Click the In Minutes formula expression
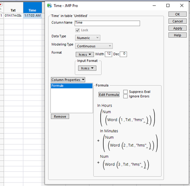This screenshot has width=190, height=186. [x=129, y=141]
